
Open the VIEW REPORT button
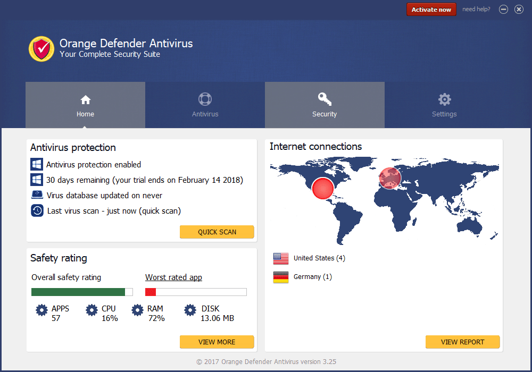(x=462, y=342)
